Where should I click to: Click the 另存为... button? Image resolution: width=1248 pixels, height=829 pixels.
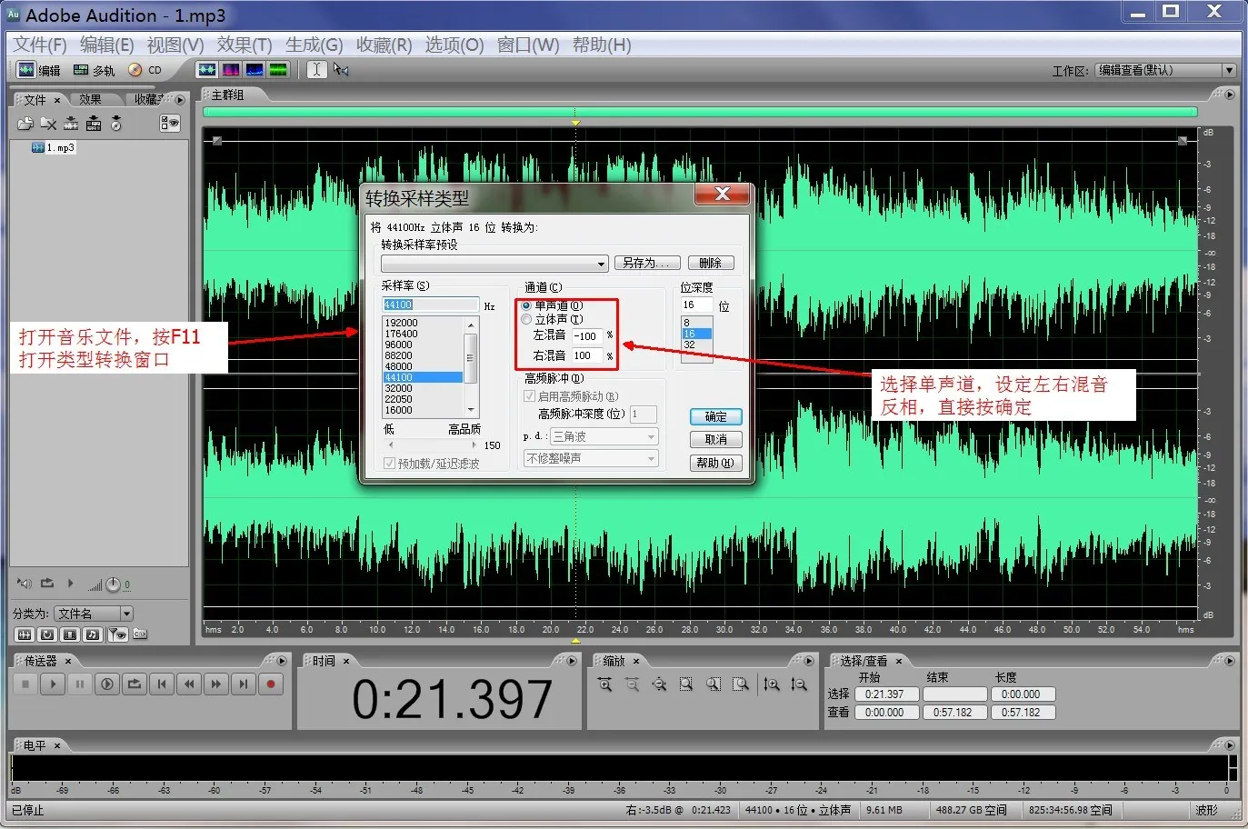[x=646, y=263]
